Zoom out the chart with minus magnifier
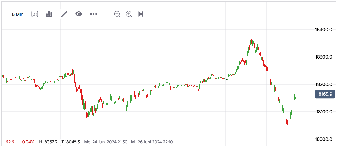This screenshot has width=337, height=146. (x=117, y=14)
